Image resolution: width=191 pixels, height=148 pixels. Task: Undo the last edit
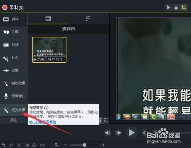(4, 145)
